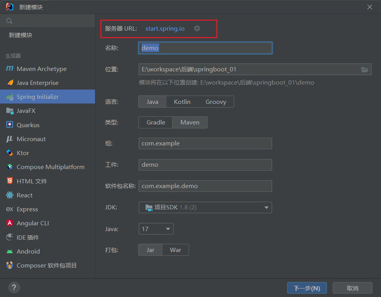This screenshot has width=381, height=297.
Task: Select Micronaut generator
Action: tap(48, 139)
